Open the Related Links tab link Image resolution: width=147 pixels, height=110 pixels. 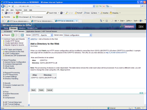pyautogui.click(x=32, y=28)
